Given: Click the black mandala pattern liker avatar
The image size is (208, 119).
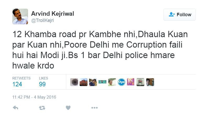Looking at the screenshot, I should pos(74,82).
